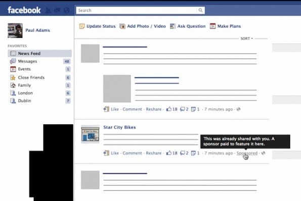Open Messages in the sidebar
This screenshot has width=301, height=201.
[40, 61]
